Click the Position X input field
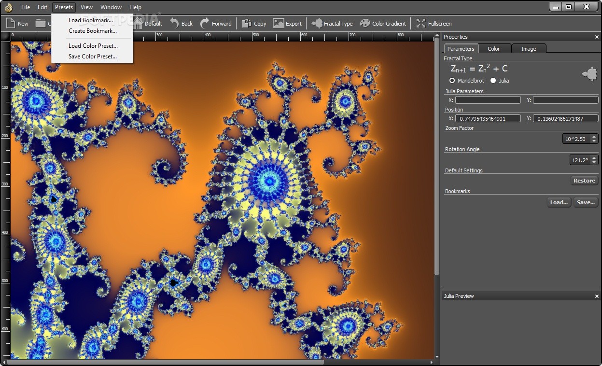602x366 pixels. [x=488, y=118]
